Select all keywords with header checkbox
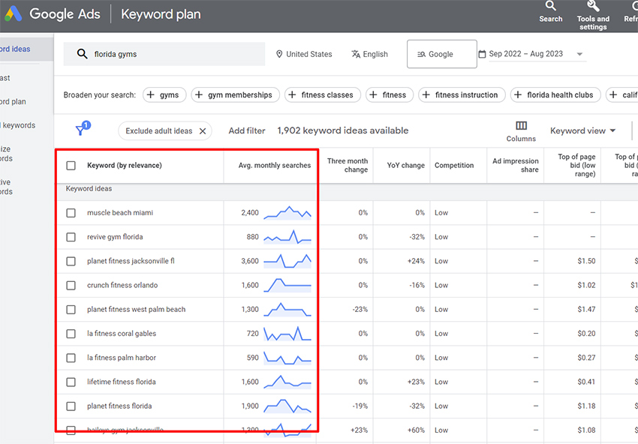 (x=71, y=166)
